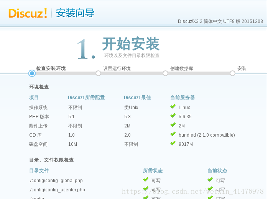
Task: Click the required disk space 10M
Action: pos(72,144)
